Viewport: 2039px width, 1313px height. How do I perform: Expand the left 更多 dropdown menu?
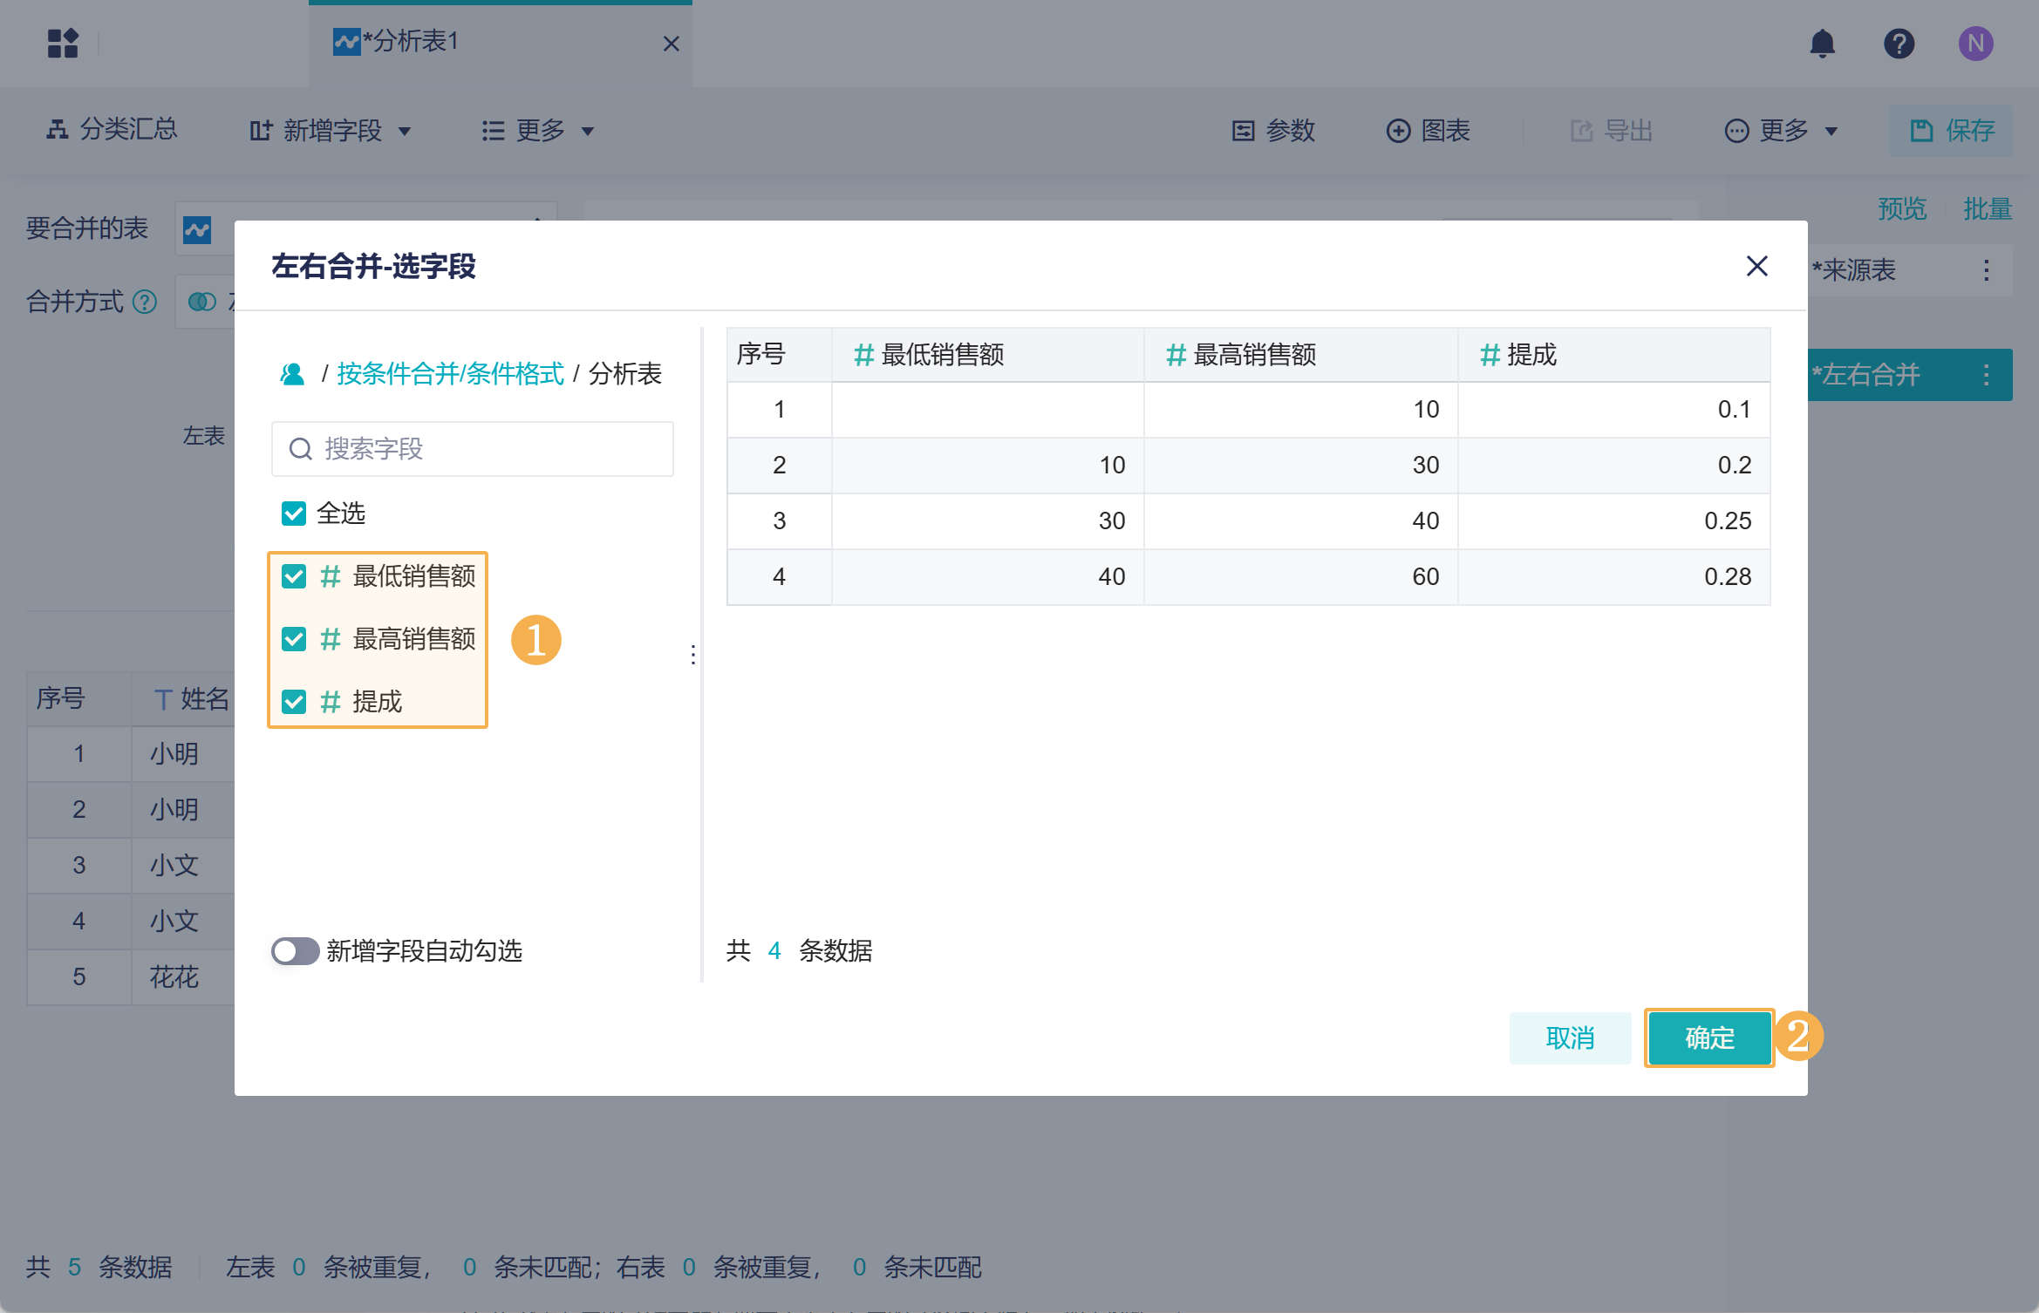coord(538,131)
